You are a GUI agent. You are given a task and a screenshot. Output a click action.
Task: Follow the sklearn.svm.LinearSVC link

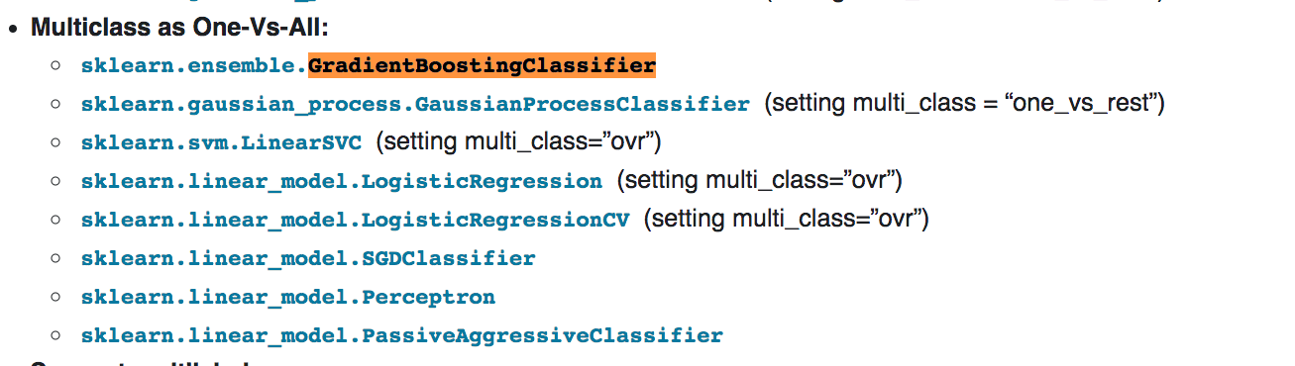pyautogui.click(x=221, y=142)
